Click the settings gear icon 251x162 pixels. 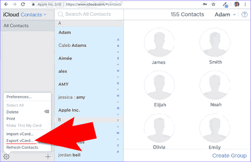click(x=6, y=157)
